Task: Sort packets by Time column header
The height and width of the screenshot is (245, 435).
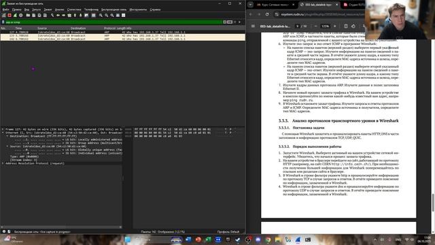Action: pos(18,28)
